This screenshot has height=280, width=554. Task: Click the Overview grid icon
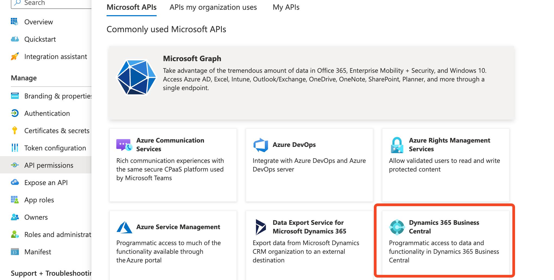tap(15, 22)
